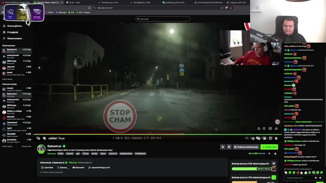Insert the red angry emote from quick emotes
This screenshot has width=326, height=183.
click(x=298, y=173)
